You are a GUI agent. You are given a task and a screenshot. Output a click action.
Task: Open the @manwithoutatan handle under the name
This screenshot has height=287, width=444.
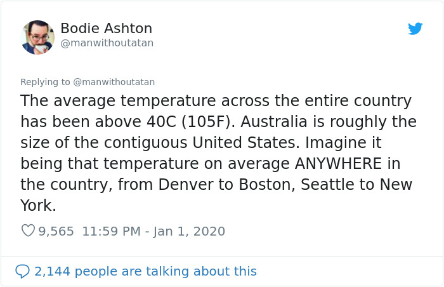[x=107, y=43]
